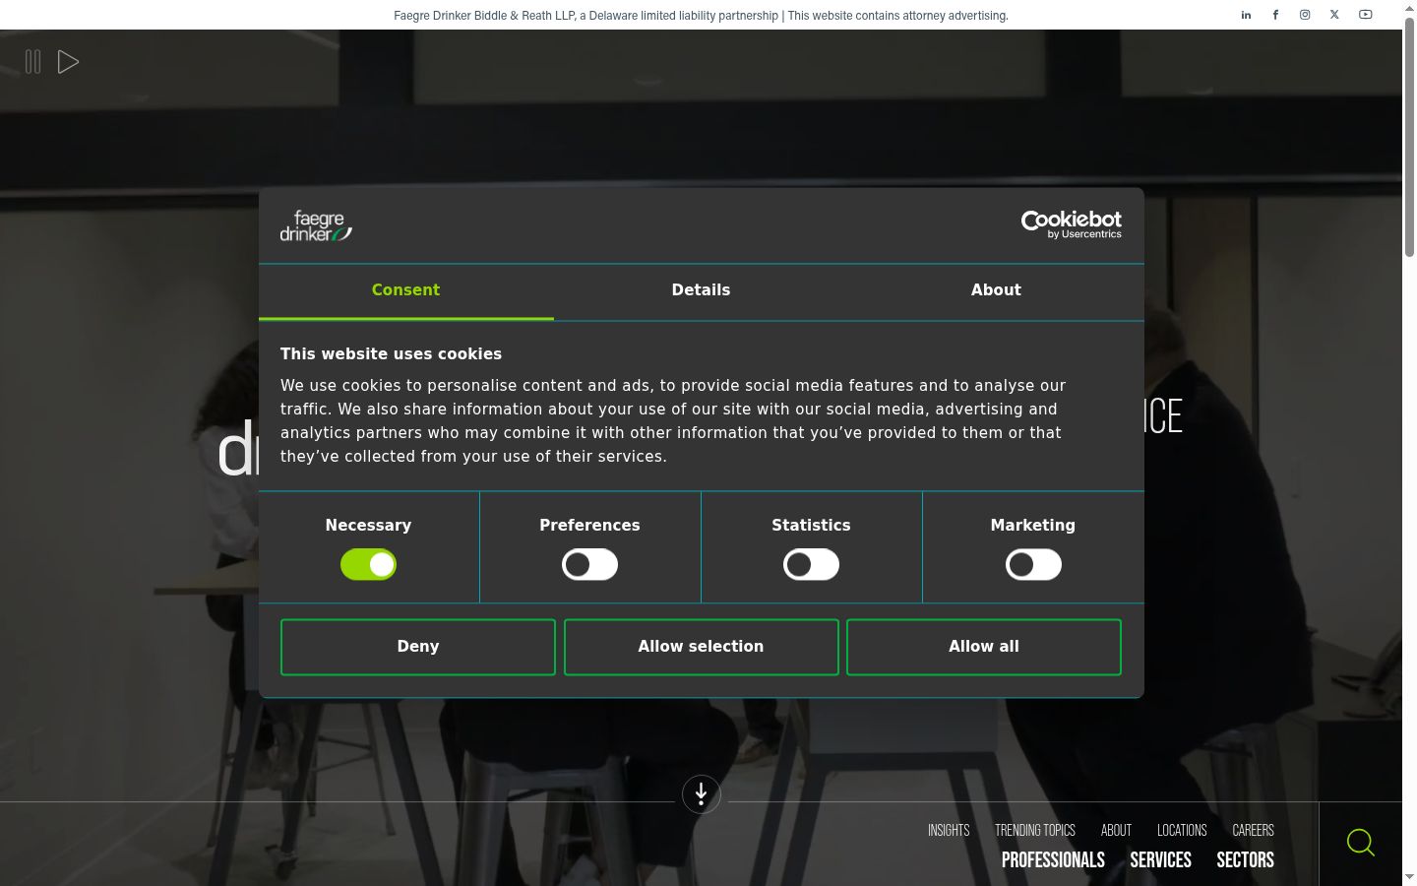Open the Sectors menu
The height and width of the screenshot is (886, 1417).
(x=1246, y=860)
